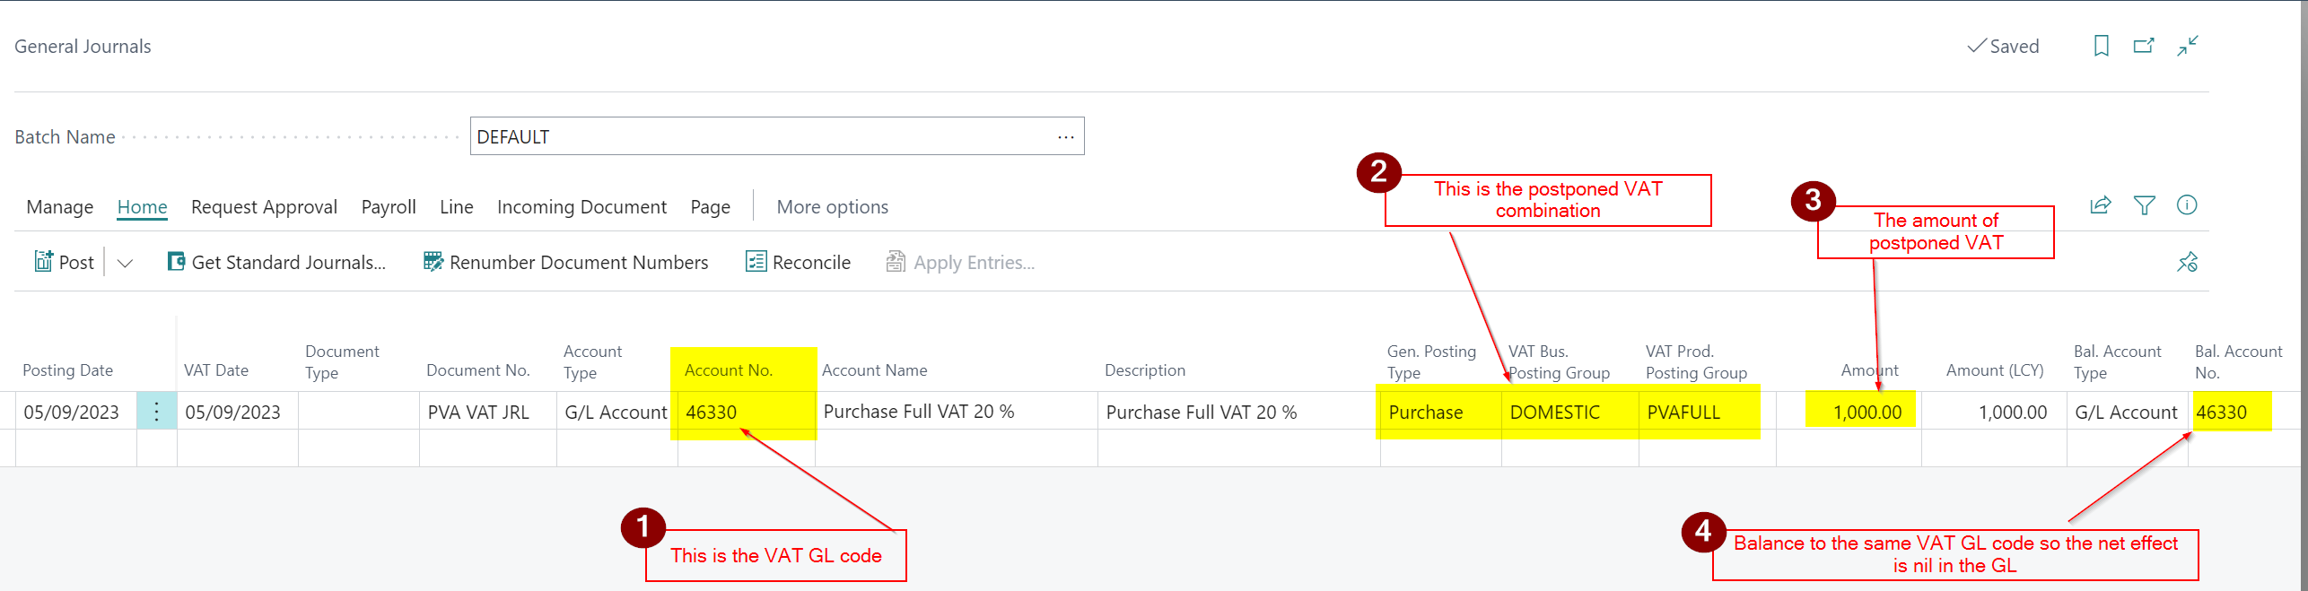Viewport: 2308px width, 591px height.
Task: Open the Manage menu
Action: click(60, 207)
